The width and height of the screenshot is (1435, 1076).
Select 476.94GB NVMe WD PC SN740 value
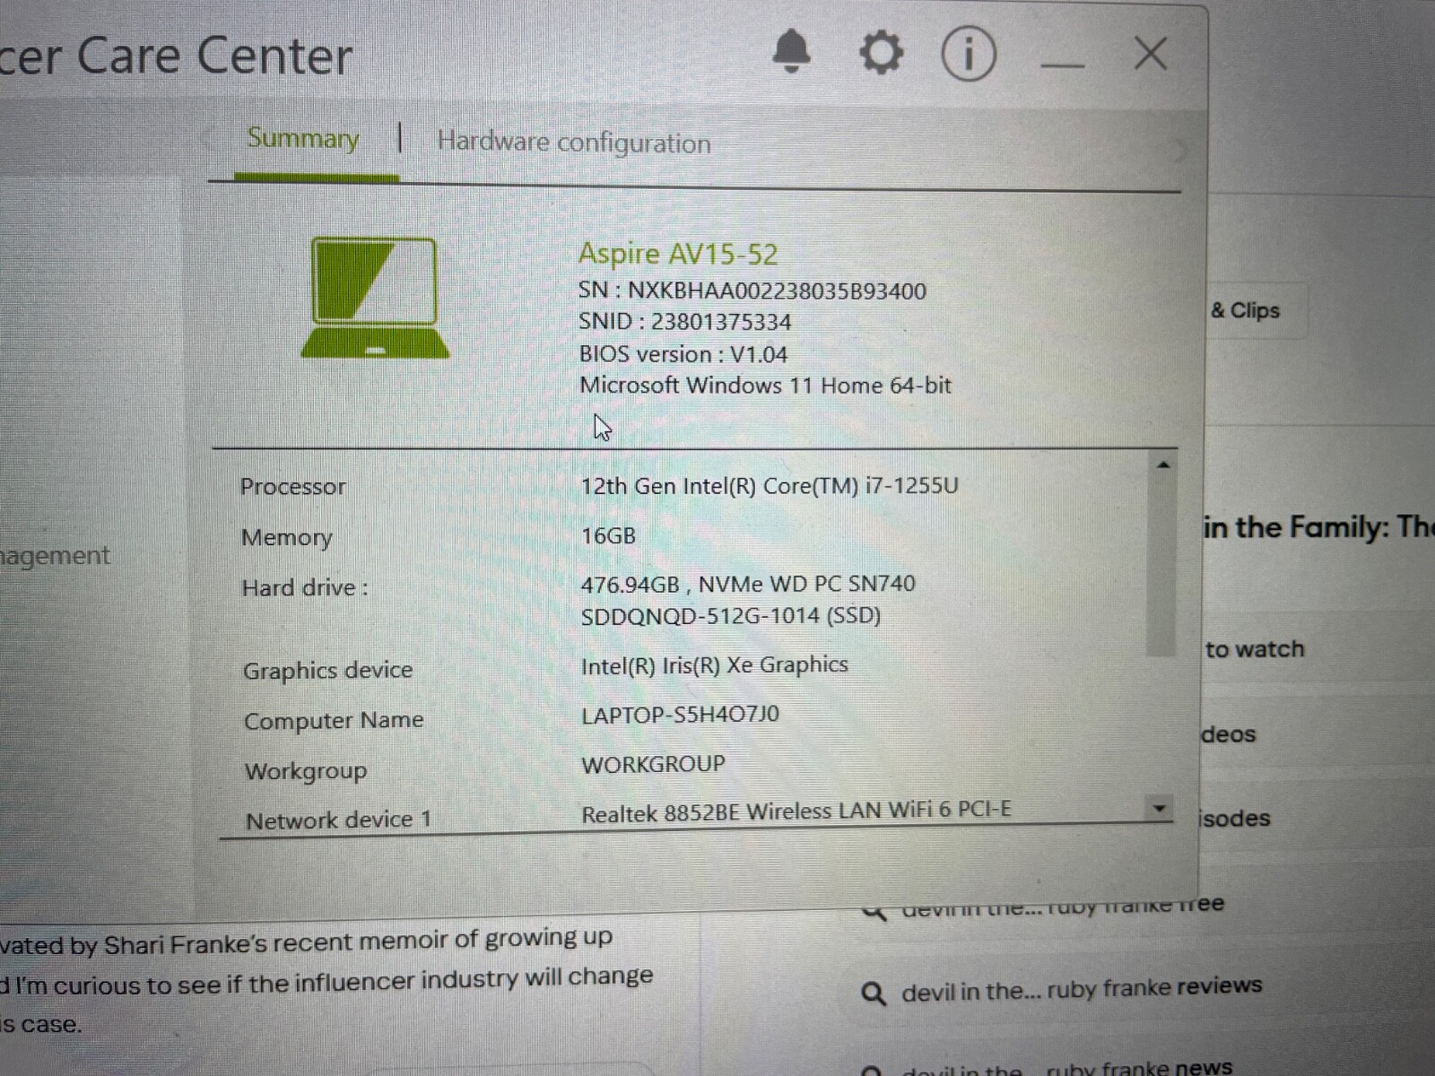748,585
